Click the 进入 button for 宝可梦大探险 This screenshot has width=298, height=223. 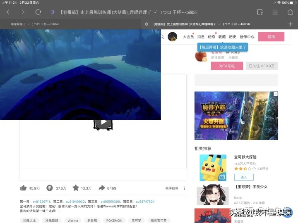pos(244,177)
